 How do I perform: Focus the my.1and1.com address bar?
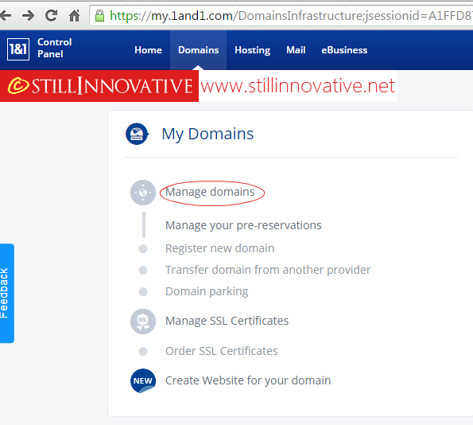click(282, 15)
